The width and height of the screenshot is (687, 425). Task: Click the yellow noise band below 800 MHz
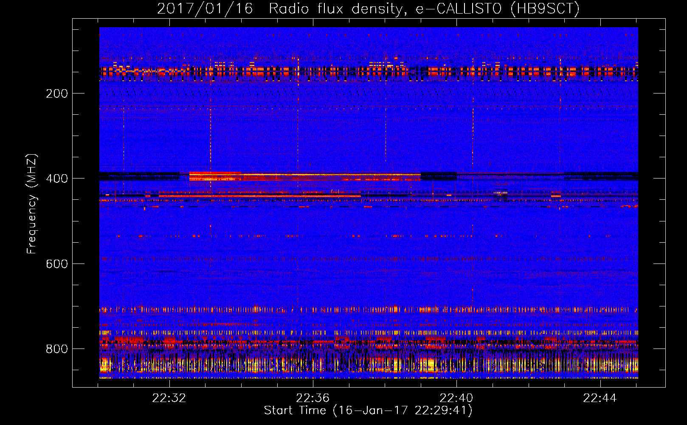point(369,365)
